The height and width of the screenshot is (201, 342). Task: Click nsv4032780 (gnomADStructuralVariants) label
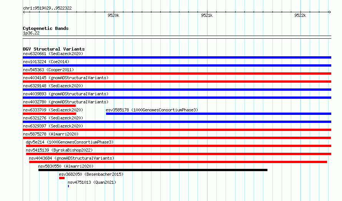(x=66, y=102)
